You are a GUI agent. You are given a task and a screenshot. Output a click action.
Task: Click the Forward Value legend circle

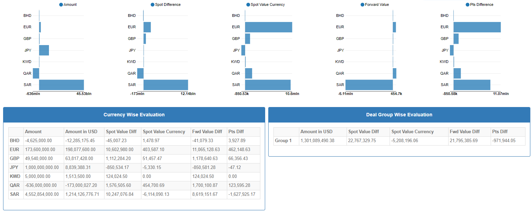(x=362, y=5)
